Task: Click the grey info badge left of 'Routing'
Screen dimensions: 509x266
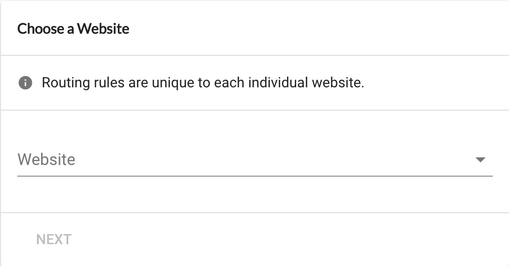Action: (25, 83)
